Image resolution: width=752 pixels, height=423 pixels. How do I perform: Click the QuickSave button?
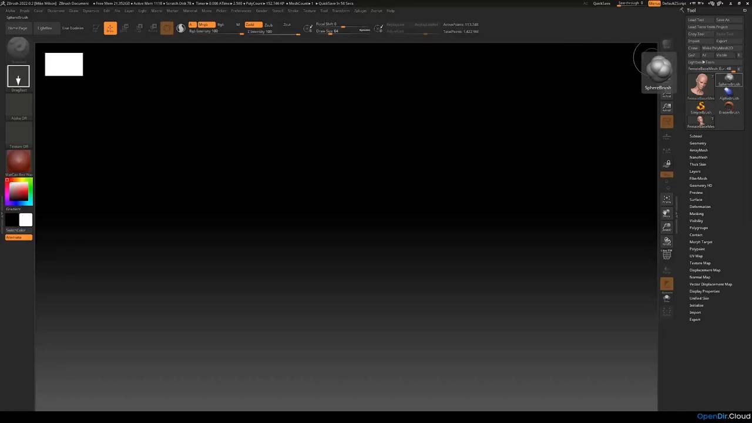602,4
